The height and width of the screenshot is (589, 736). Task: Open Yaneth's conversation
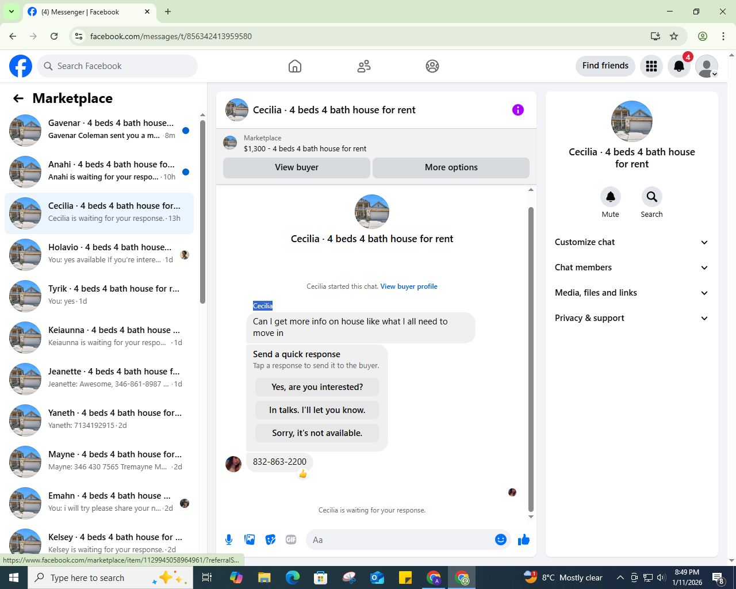tap(99, 420)
